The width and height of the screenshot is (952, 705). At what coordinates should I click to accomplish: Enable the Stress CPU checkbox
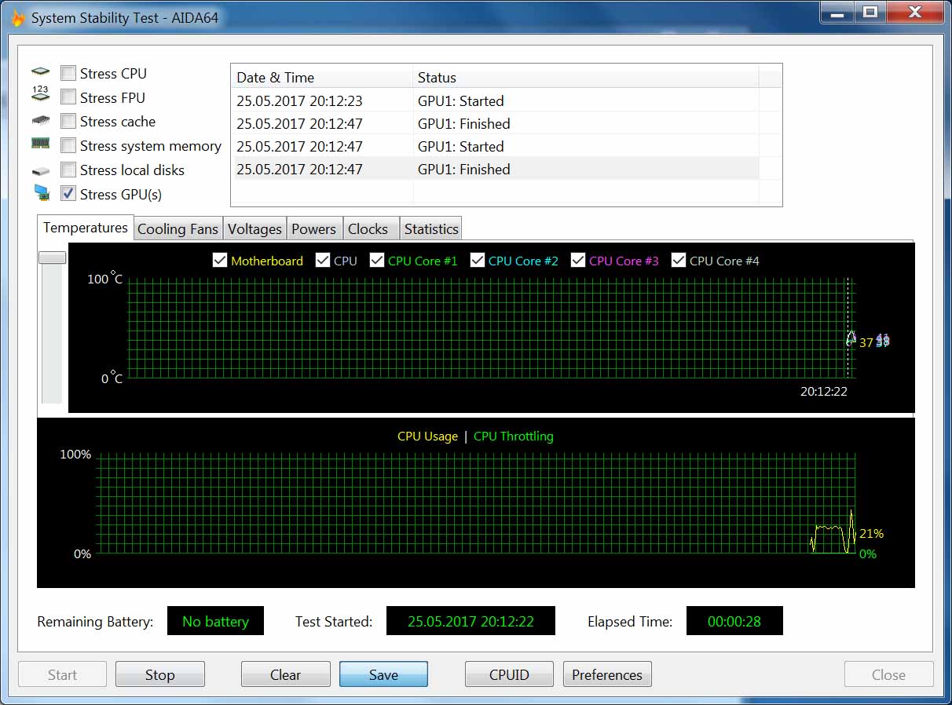[68, 73]
